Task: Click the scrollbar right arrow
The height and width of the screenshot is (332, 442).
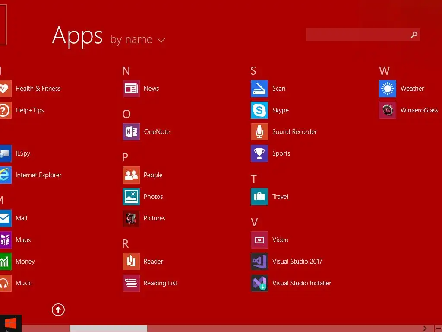Action: point(425,329)
